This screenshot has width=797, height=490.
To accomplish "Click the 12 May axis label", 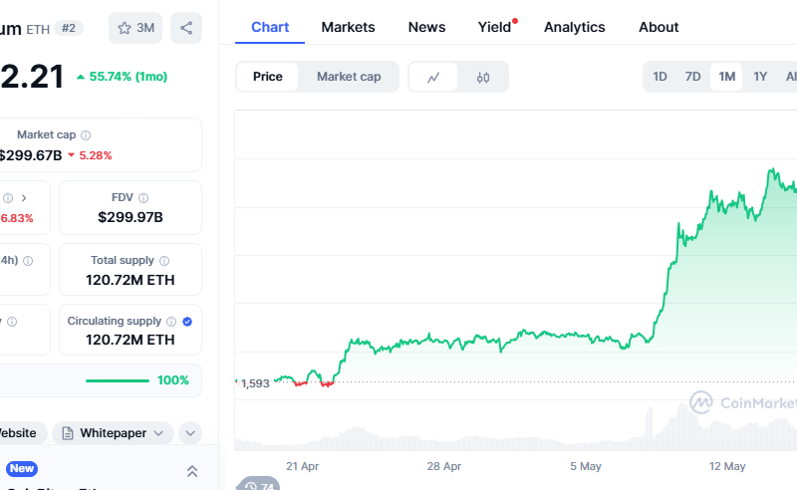I will coord(727,467).
